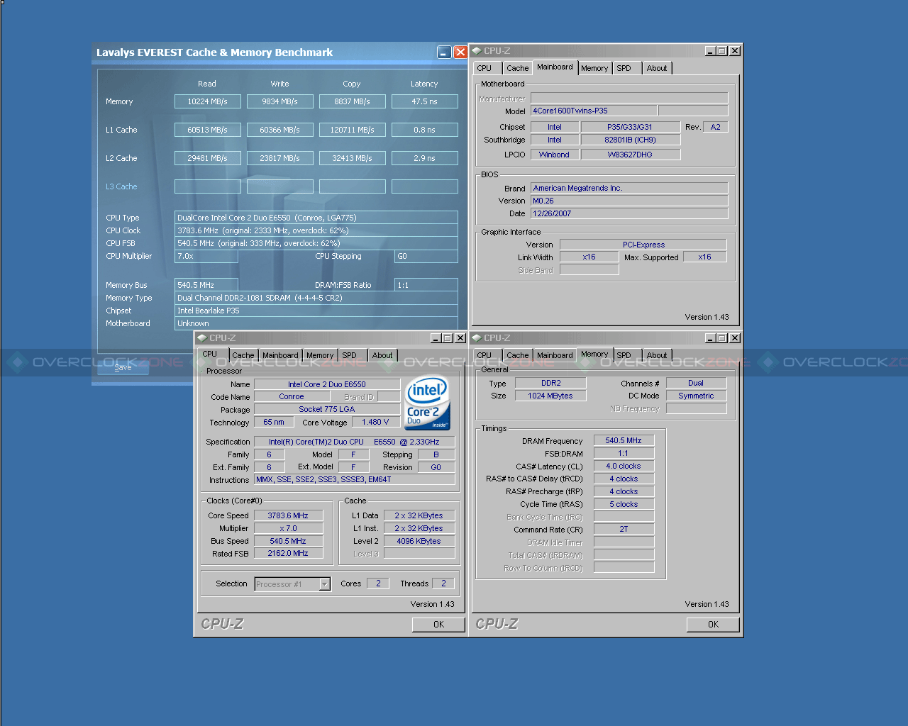Click the BIOS Date 12/26/2007 field
908x726 pixels.
pyautogui.click(x=630, y=214)
